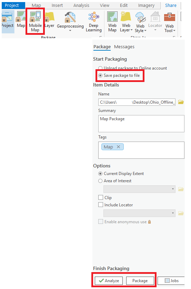Select the Project package icon

(x=7, y=17)
